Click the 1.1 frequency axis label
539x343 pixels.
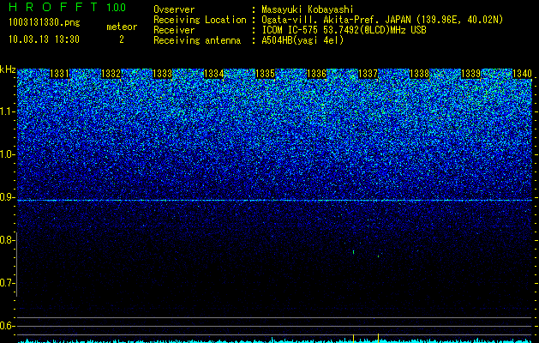pyautogui.click(x=6, y=111)
